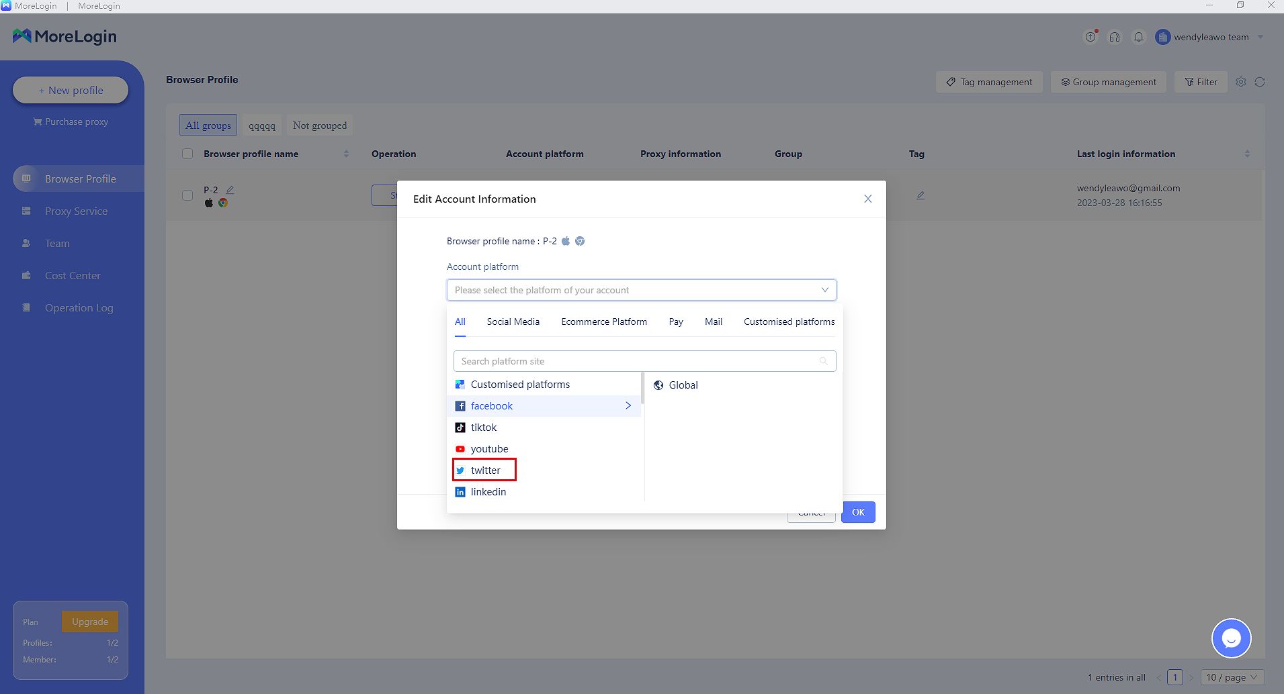Click the MoreLogin logo
The height and width of the screenshot is (694, 1284).
(65, 36)
